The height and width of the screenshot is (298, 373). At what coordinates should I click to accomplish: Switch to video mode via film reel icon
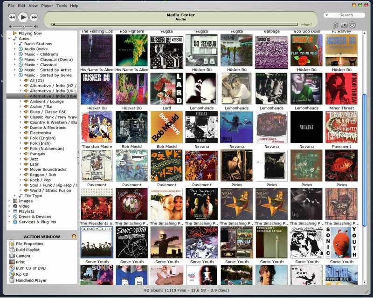352,25
